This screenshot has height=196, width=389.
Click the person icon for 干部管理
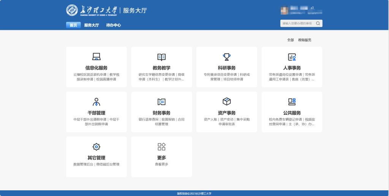(96, 102)
